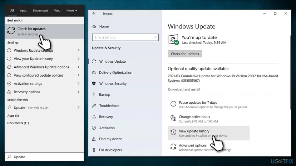Click the back arrow in Settings window
The height and width of the screenshot is (166, 296).
point(94,14)
